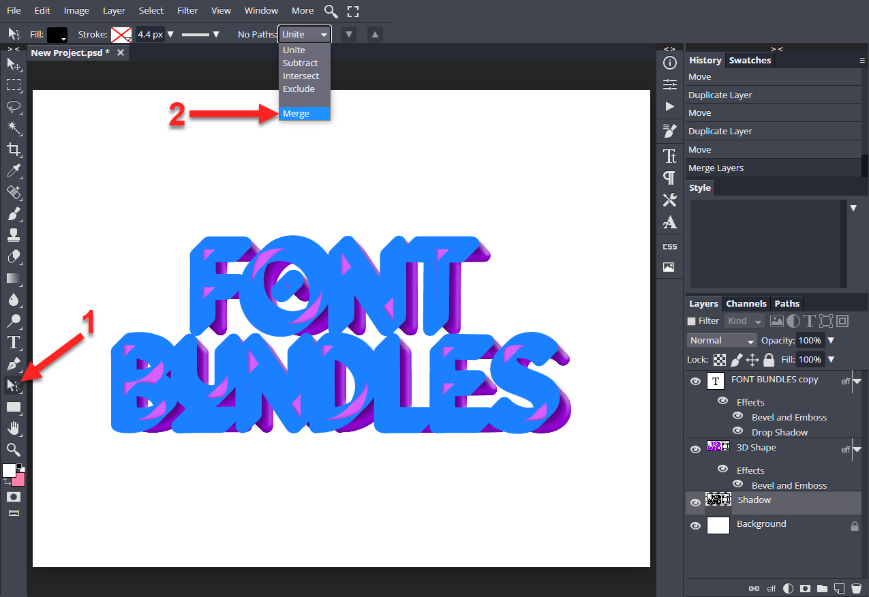The width and height of the screenshot is (869, 597).
Task: Select the Gradient tool
Action: tap(13, 278)
